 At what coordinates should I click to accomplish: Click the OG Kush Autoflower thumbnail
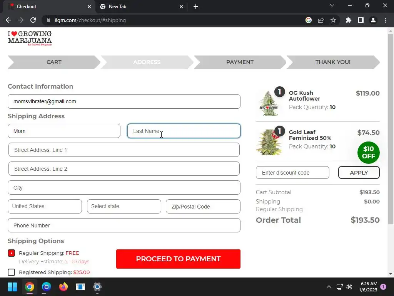pos(269,103)
